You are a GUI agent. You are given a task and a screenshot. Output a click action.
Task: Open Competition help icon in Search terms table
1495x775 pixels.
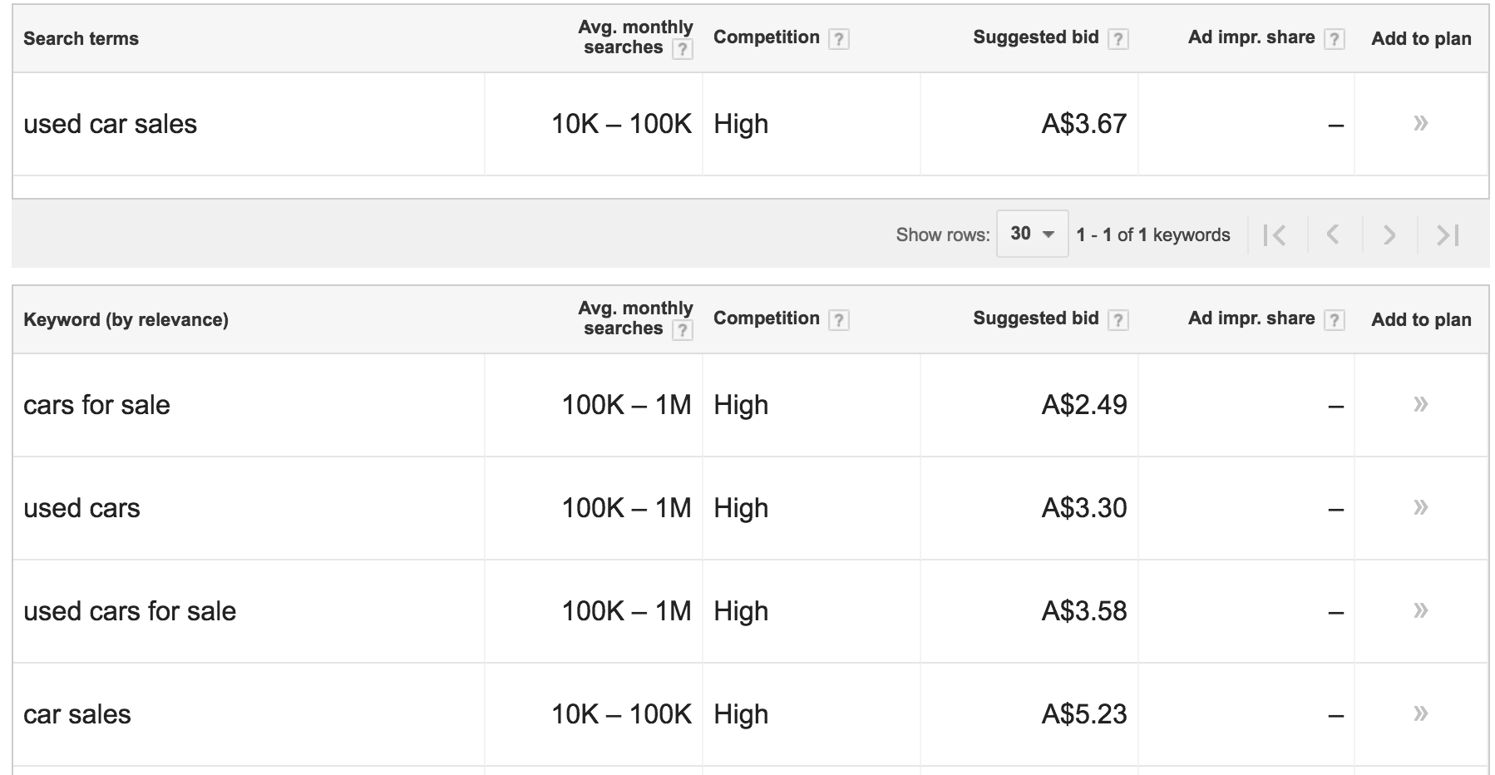pos(839,39)
